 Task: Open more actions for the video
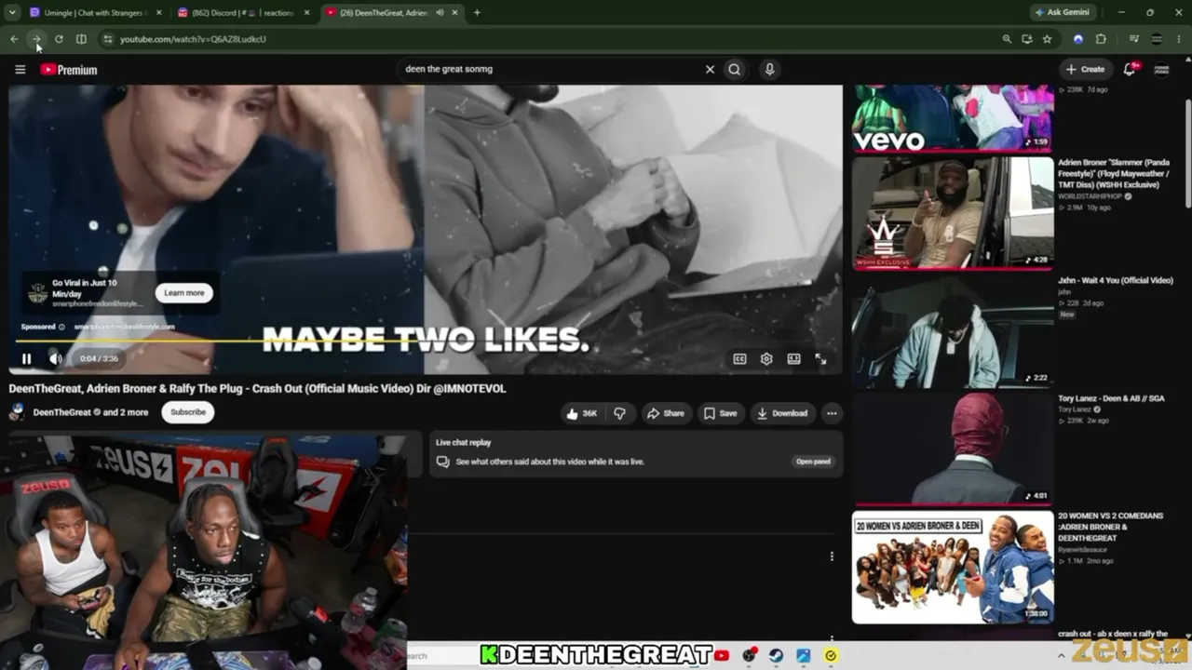click(x=832, y=413)
